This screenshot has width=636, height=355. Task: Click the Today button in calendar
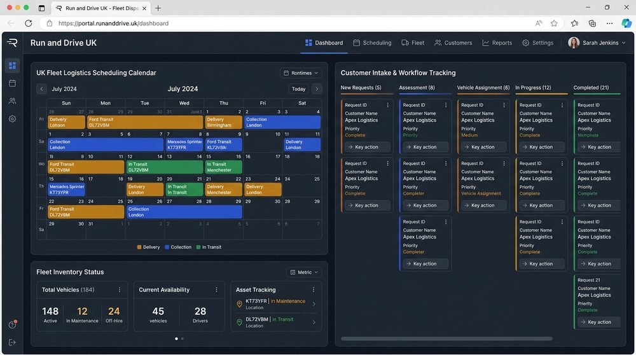click(298, 89)
